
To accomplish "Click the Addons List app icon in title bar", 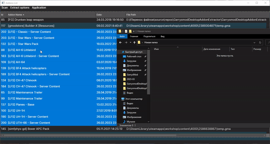I will [x=3, y=3].
